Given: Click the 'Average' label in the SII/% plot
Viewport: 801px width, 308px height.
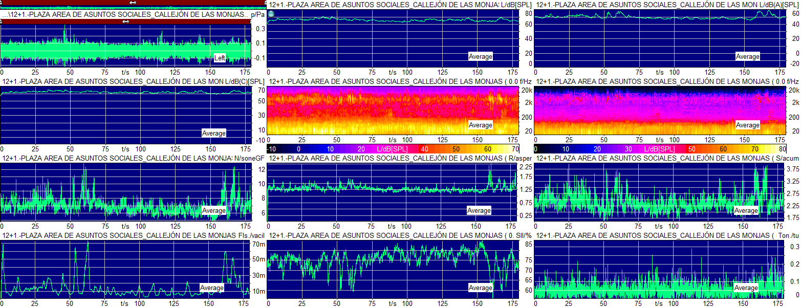Looking at the screenshot, I should 480,288.
